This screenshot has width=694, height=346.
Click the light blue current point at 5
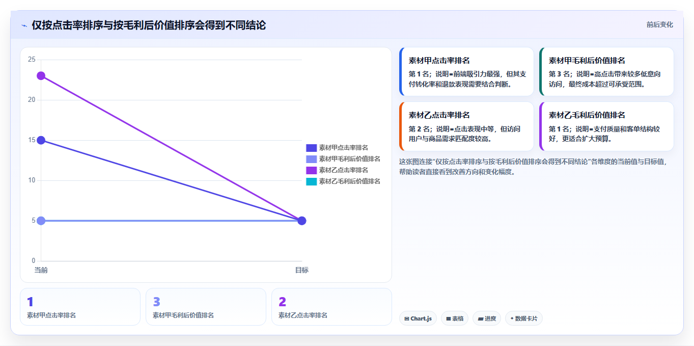coord(41,221)
